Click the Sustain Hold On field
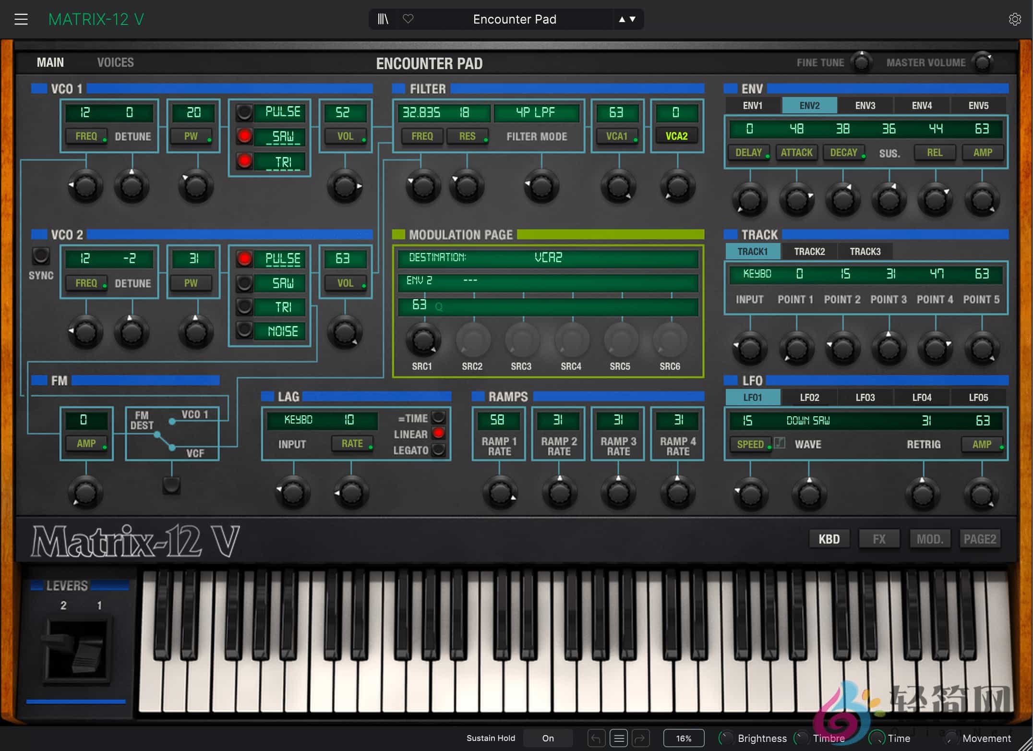The image size is (1033, 751). pyautogui.click(x=548, y=738)
